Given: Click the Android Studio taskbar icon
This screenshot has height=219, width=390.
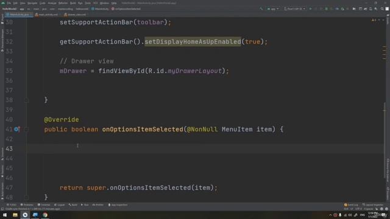Looking at the screenshot, I should [x=25, y=215].
